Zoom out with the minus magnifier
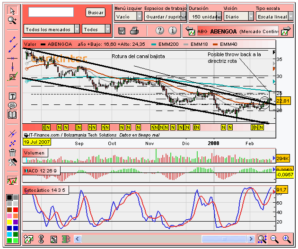 [x=274, y=239]
